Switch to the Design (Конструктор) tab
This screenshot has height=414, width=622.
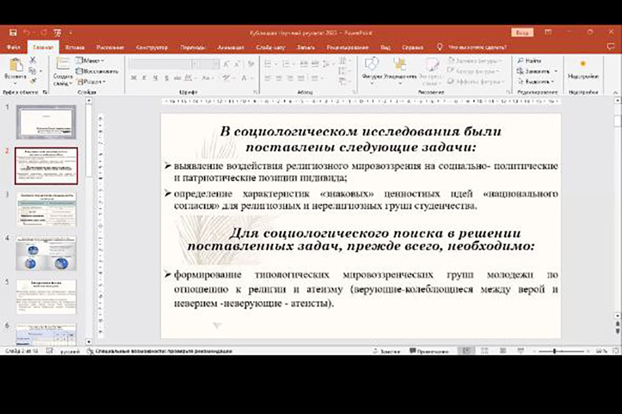152,47
